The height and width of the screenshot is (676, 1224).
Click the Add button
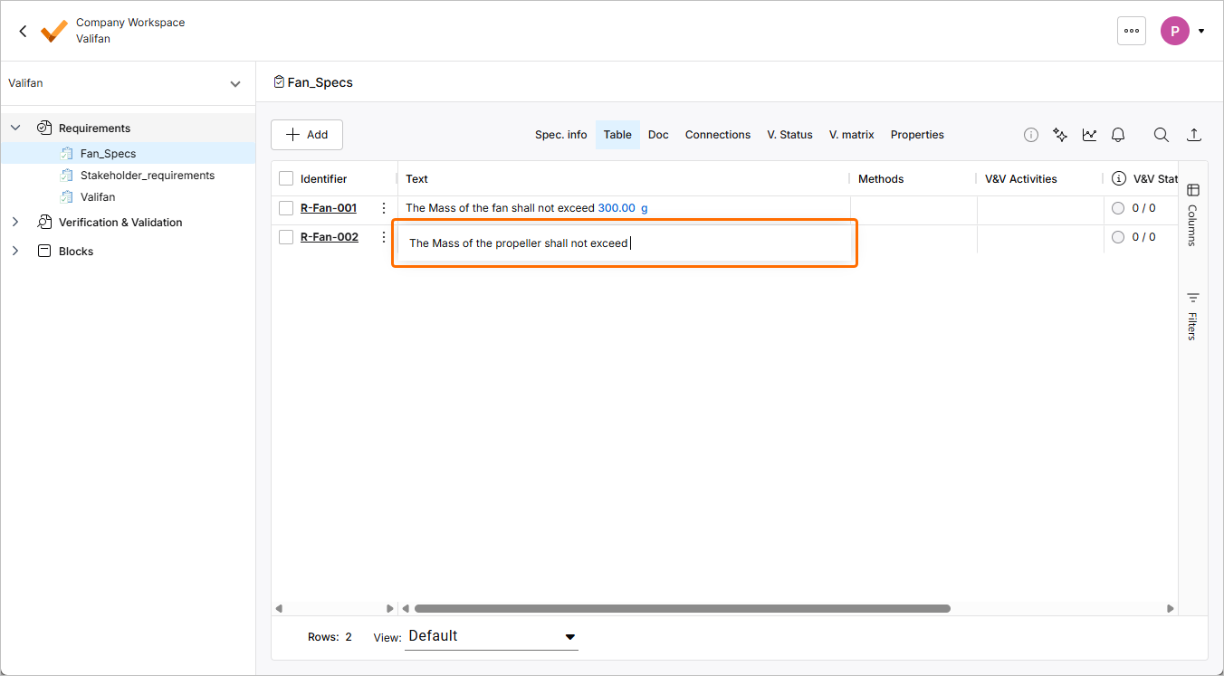pyautogui.click(x=307, y=135)
